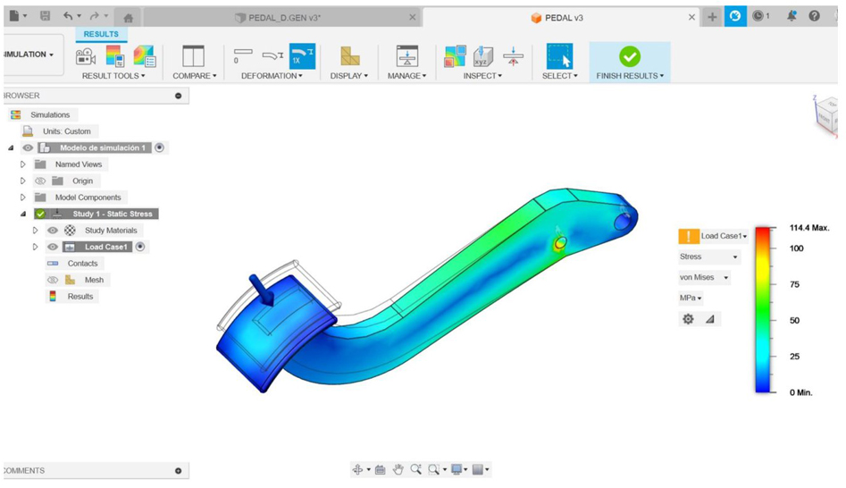Image resolution: width=846 pixels, height=488 pixels.
Task: Open the RESULTS ribbon tab
Action: (101, 34)
